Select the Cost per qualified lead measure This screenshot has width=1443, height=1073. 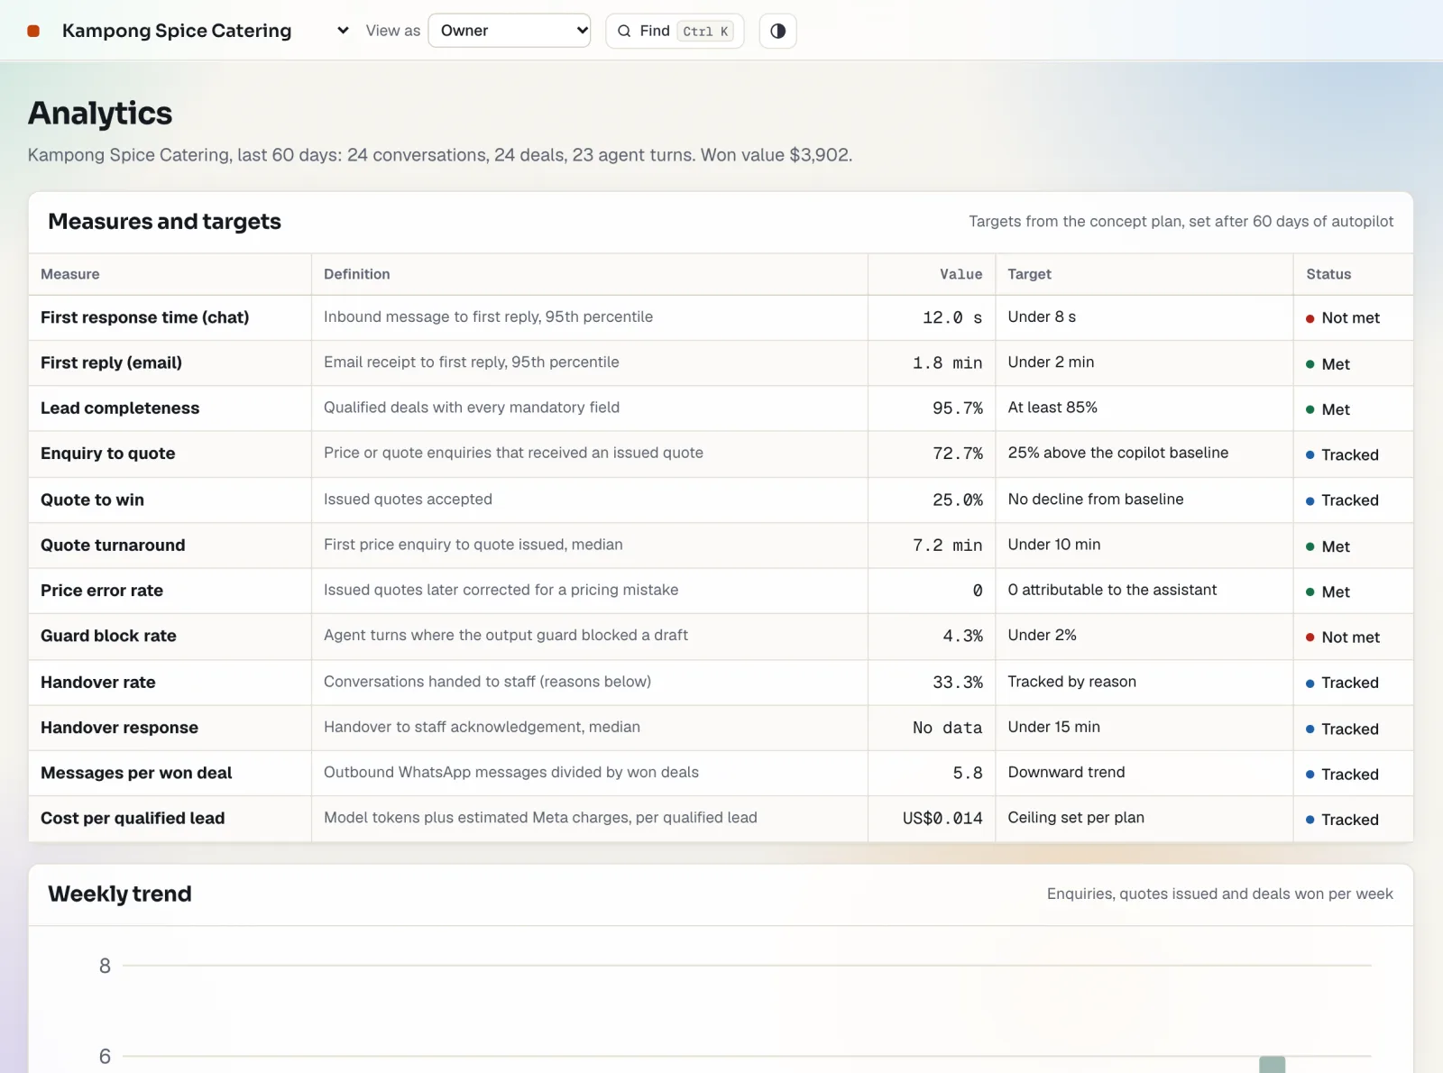point(133,818)
